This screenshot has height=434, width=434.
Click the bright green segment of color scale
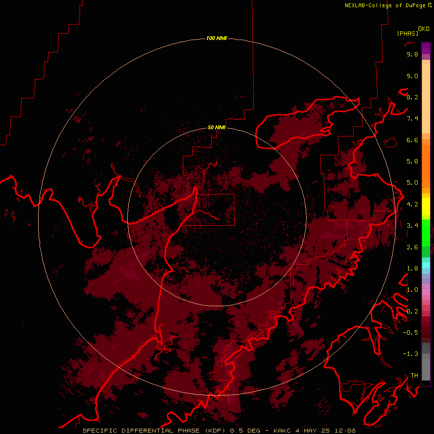click(x=426, y=232)
